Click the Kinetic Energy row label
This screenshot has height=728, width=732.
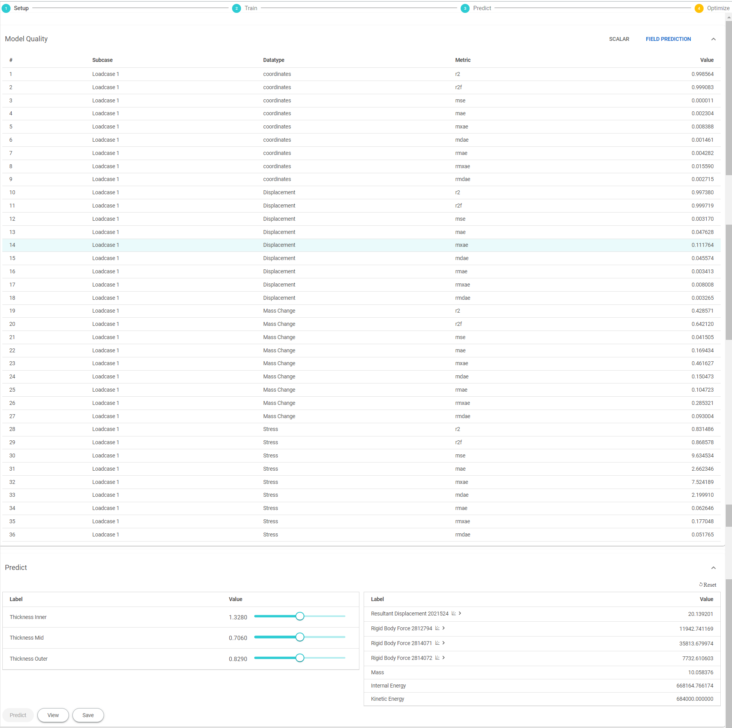tap(387, 699)
